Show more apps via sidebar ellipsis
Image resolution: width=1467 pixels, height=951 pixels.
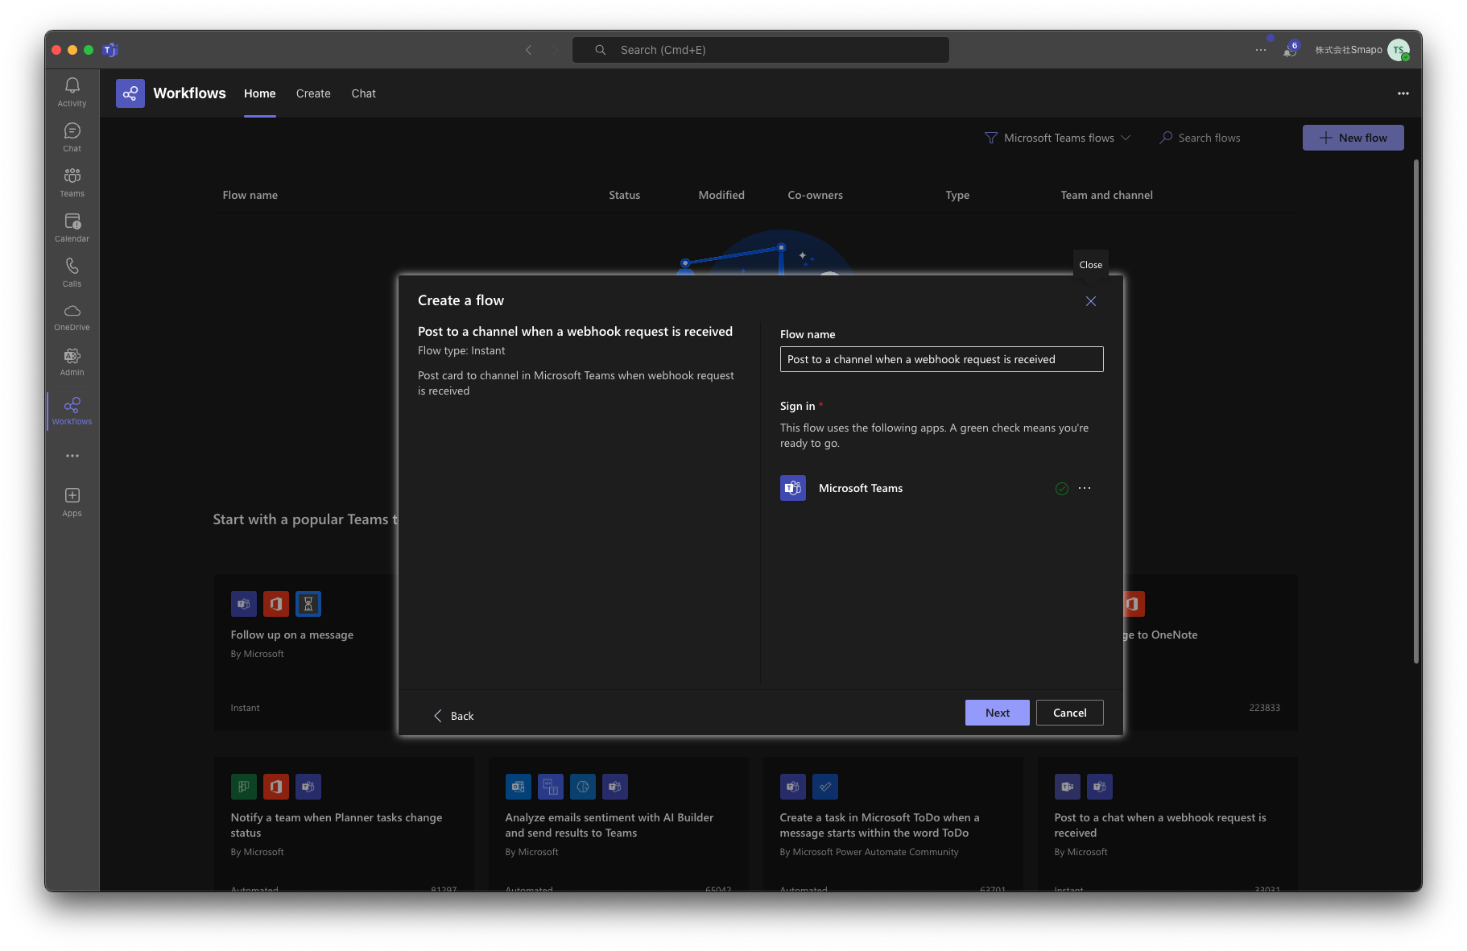point(72,456)
